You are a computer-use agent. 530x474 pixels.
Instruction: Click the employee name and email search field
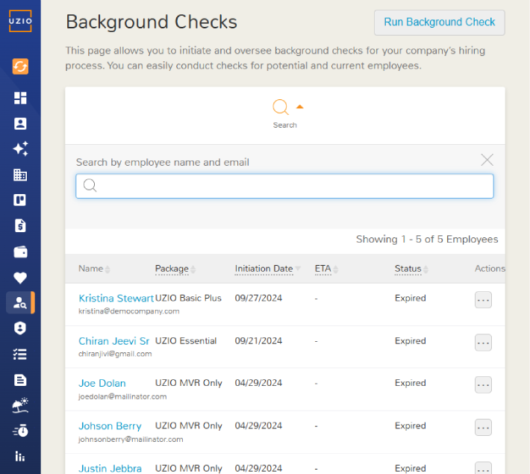pos(284,186)
